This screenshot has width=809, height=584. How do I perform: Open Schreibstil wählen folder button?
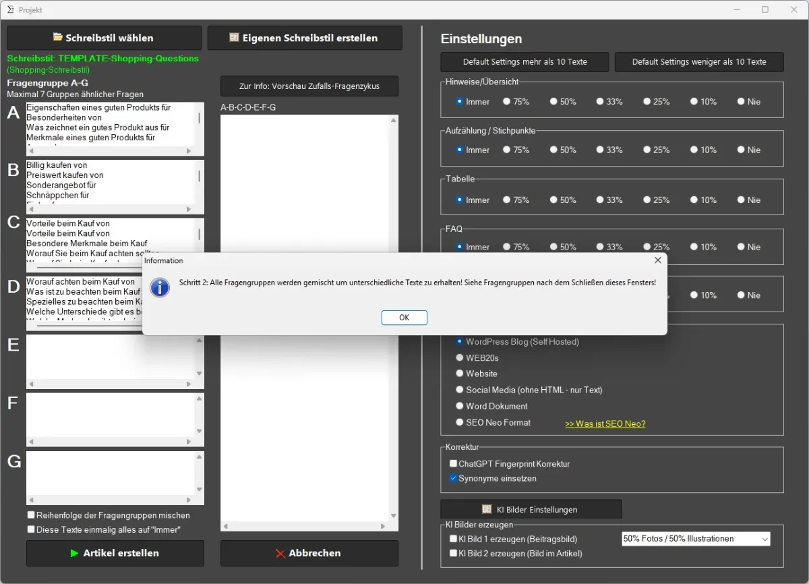pyautogui.click(x=104, y=38)
